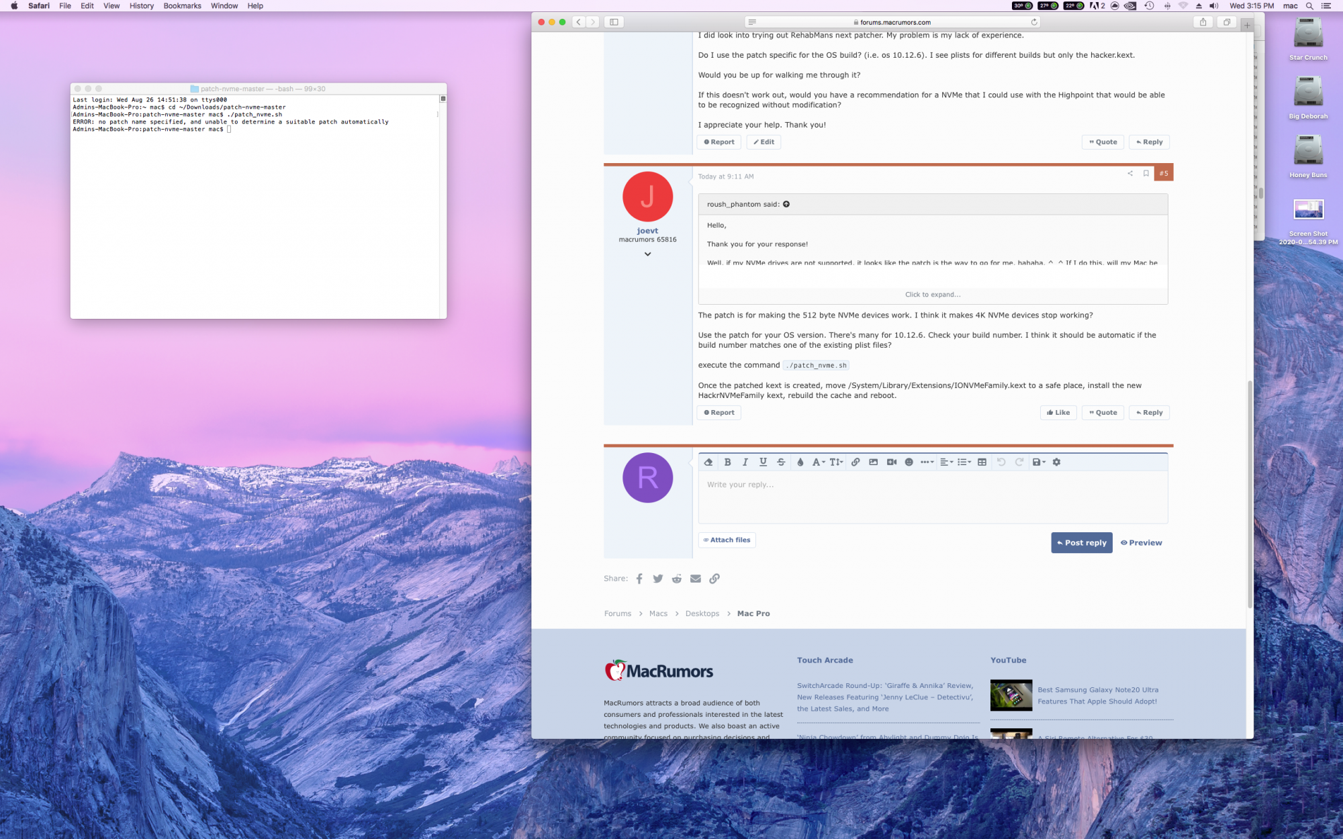This screenshot has height=839, width=1343.
Task: Click the Write your reply text area
Action: click(x=933, y=497)
